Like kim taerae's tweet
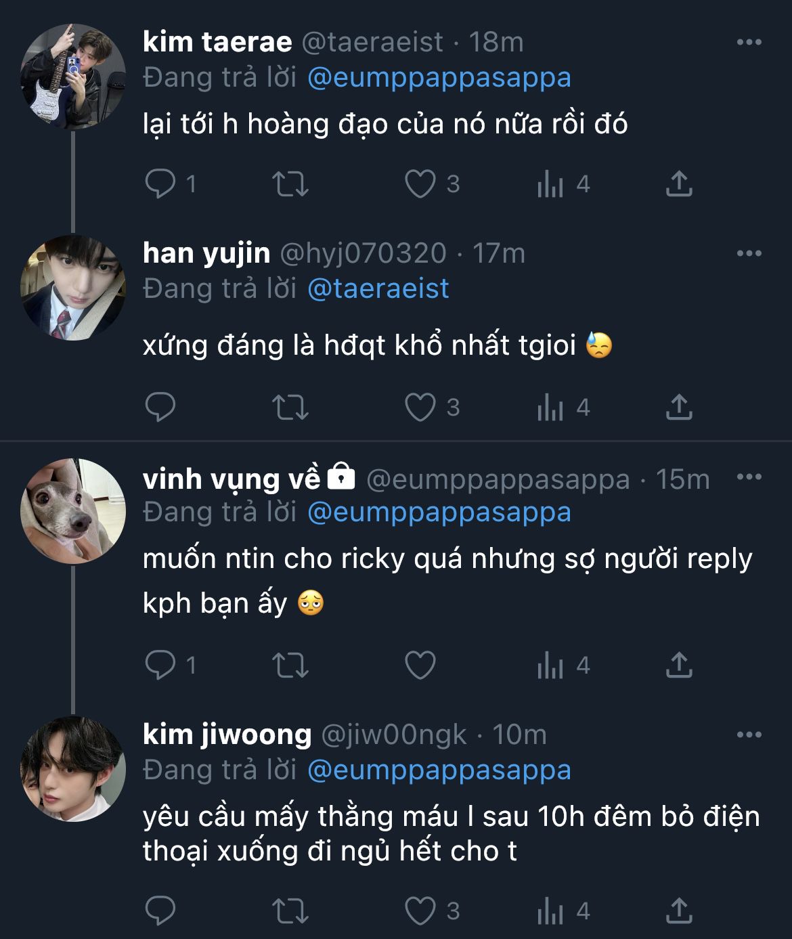This screenshot has width=792, height=939. [x=420, y=183]
